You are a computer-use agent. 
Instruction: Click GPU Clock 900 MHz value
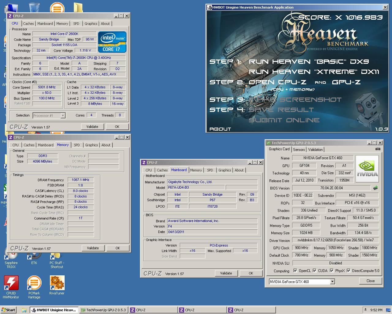[302, 248]
